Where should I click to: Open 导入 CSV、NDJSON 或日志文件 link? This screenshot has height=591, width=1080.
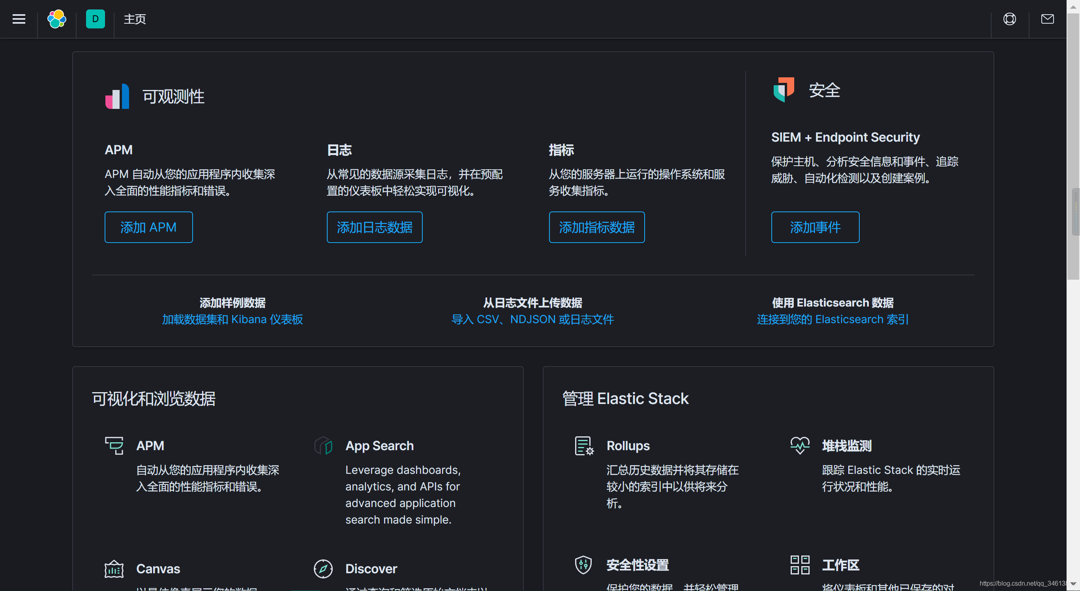[x=532, y=320]
